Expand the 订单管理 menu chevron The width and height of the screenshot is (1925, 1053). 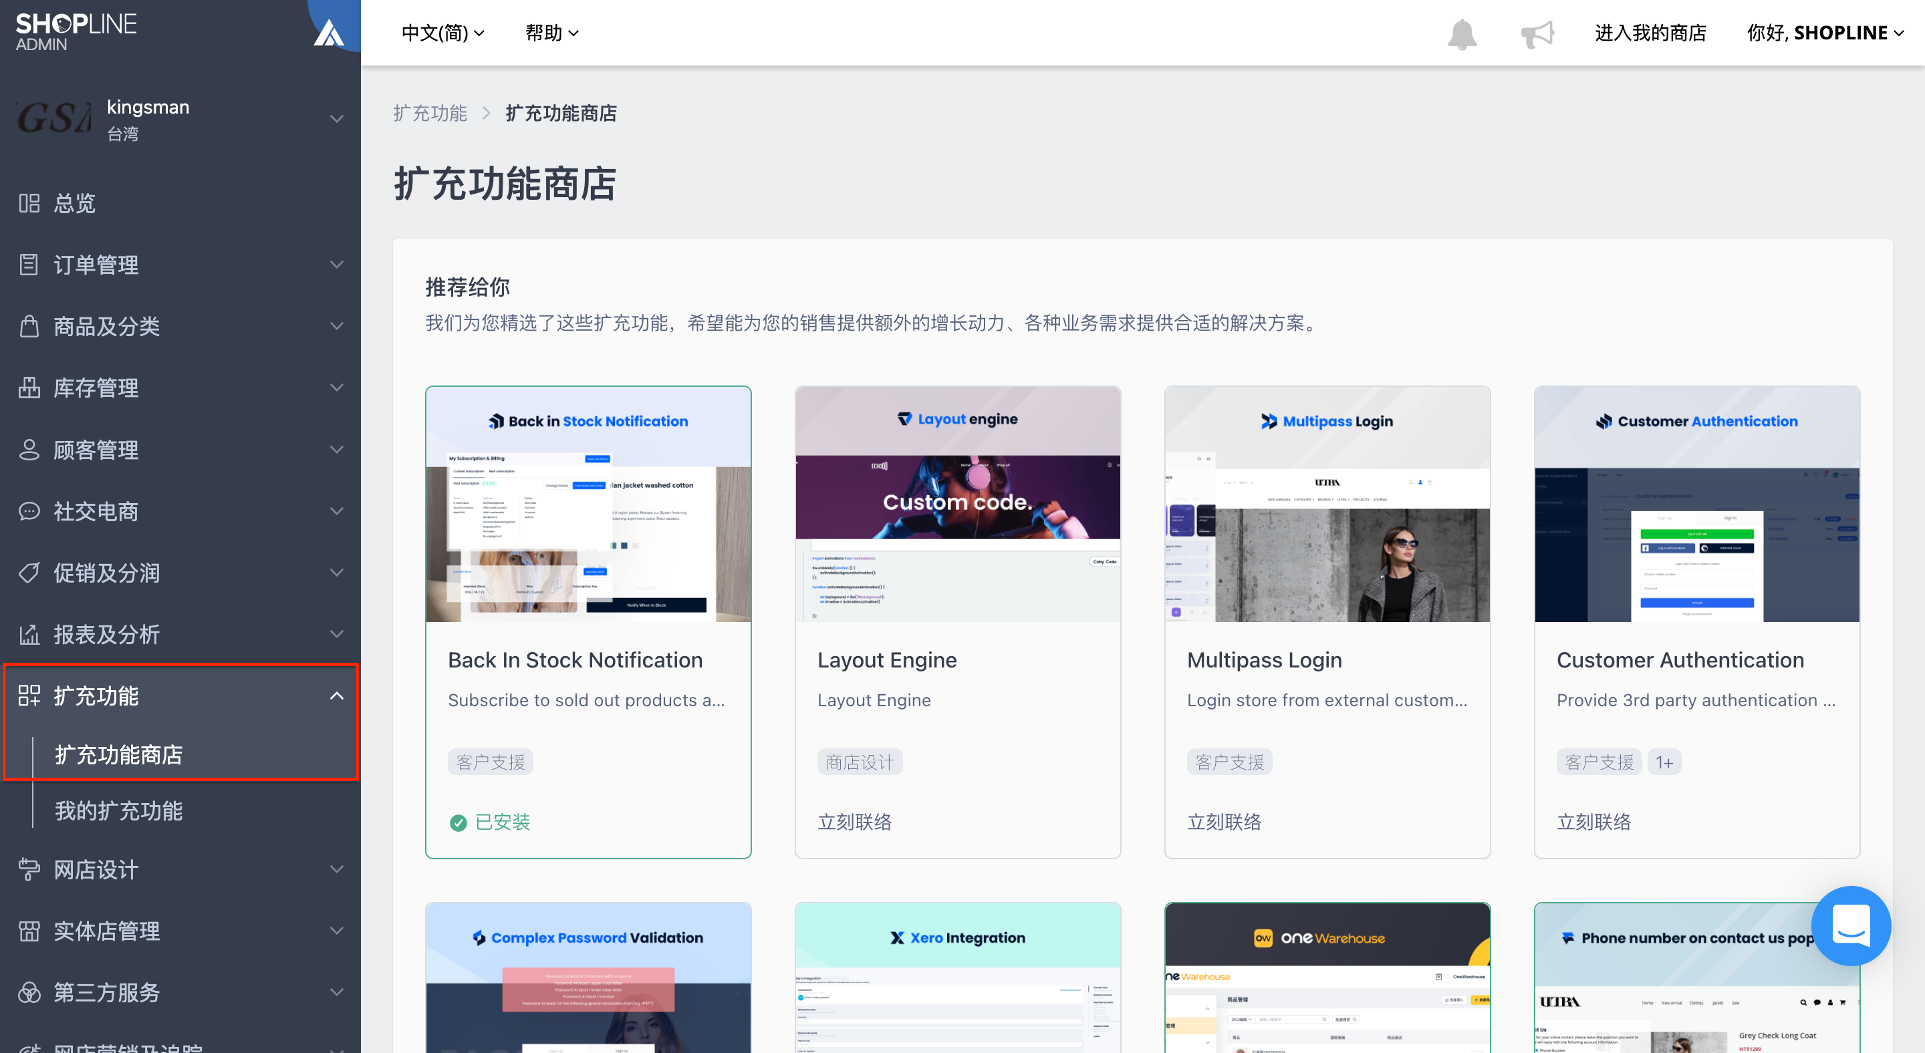point(337,265)
